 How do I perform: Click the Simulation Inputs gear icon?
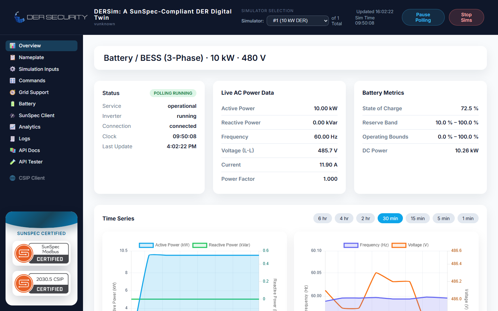pos(12,69)
